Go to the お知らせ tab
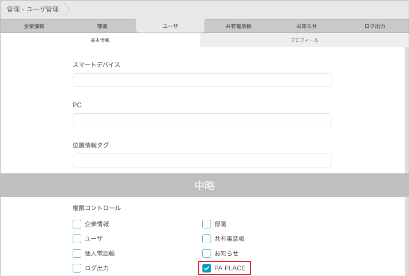The width and height of the screenshot is (409, 276). tap(307, 26)
